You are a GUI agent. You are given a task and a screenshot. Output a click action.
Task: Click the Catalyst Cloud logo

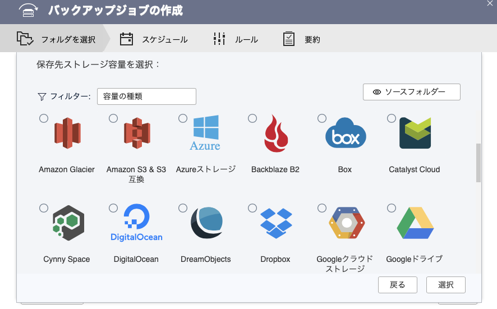click(415, 133)
